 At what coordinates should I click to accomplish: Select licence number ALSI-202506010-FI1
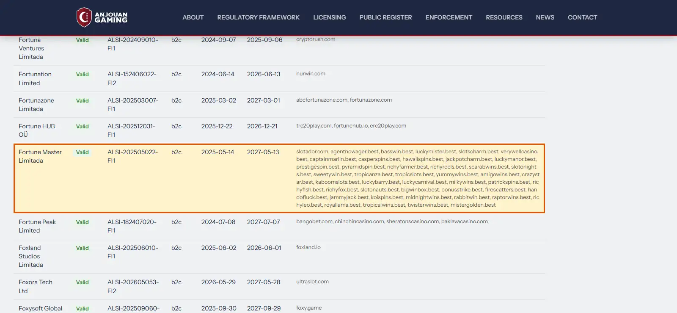pyautogui.click(x=133, y=252)
